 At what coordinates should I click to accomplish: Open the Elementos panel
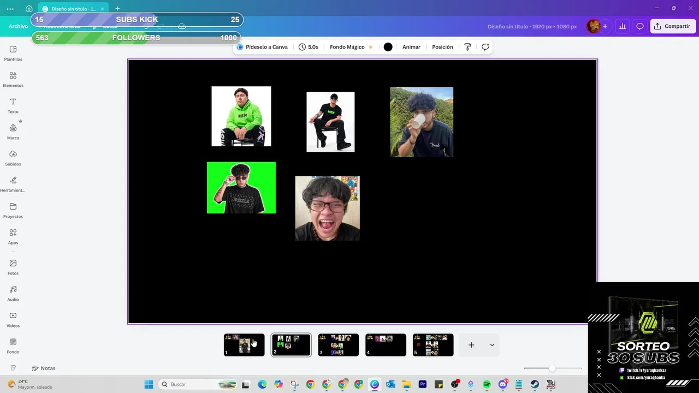coord(13,79)
